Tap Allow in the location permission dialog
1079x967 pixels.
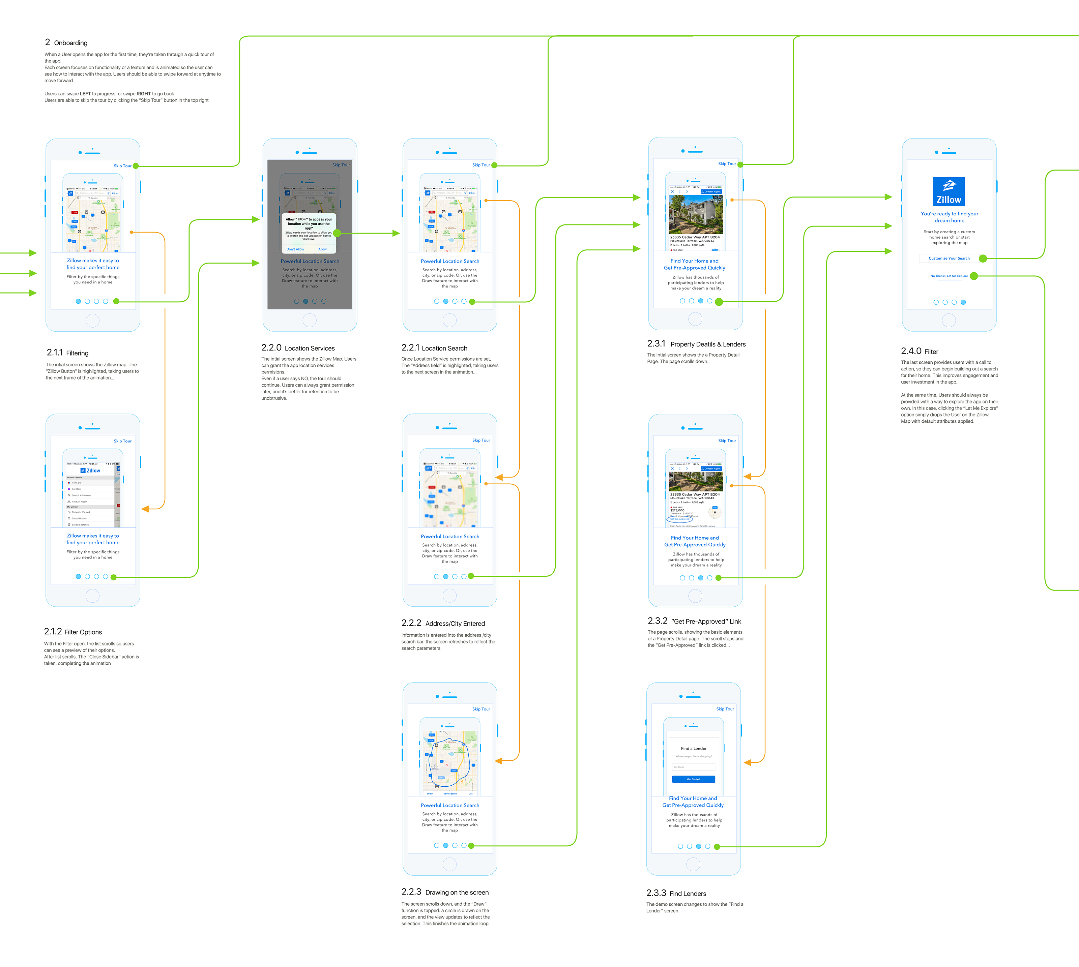coord(323,249)
